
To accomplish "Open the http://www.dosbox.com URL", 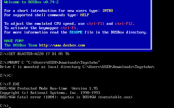I will click(x=62, y=45).
